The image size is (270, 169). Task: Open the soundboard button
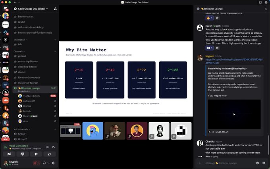point(50,154)
